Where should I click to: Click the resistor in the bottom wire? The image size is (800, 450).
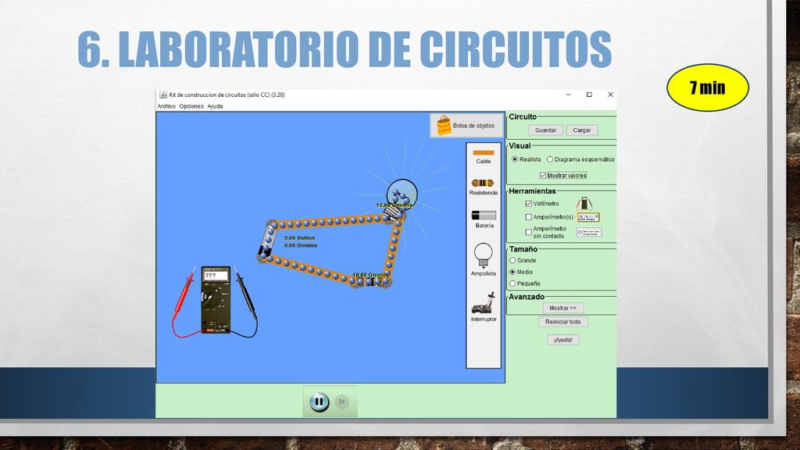[x=370, y=281]
